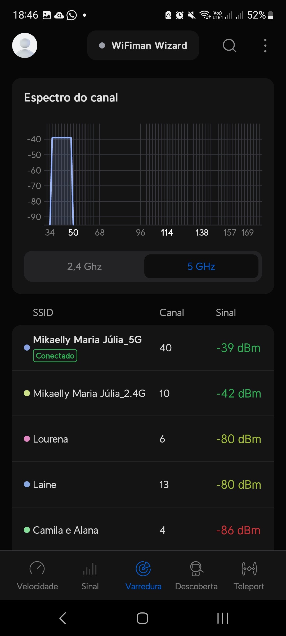Tap the Android home button
Screen dimensions: 286x636
tap(142, 618)
